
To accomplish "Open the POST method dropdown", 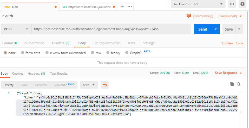I will coord(16,29).
